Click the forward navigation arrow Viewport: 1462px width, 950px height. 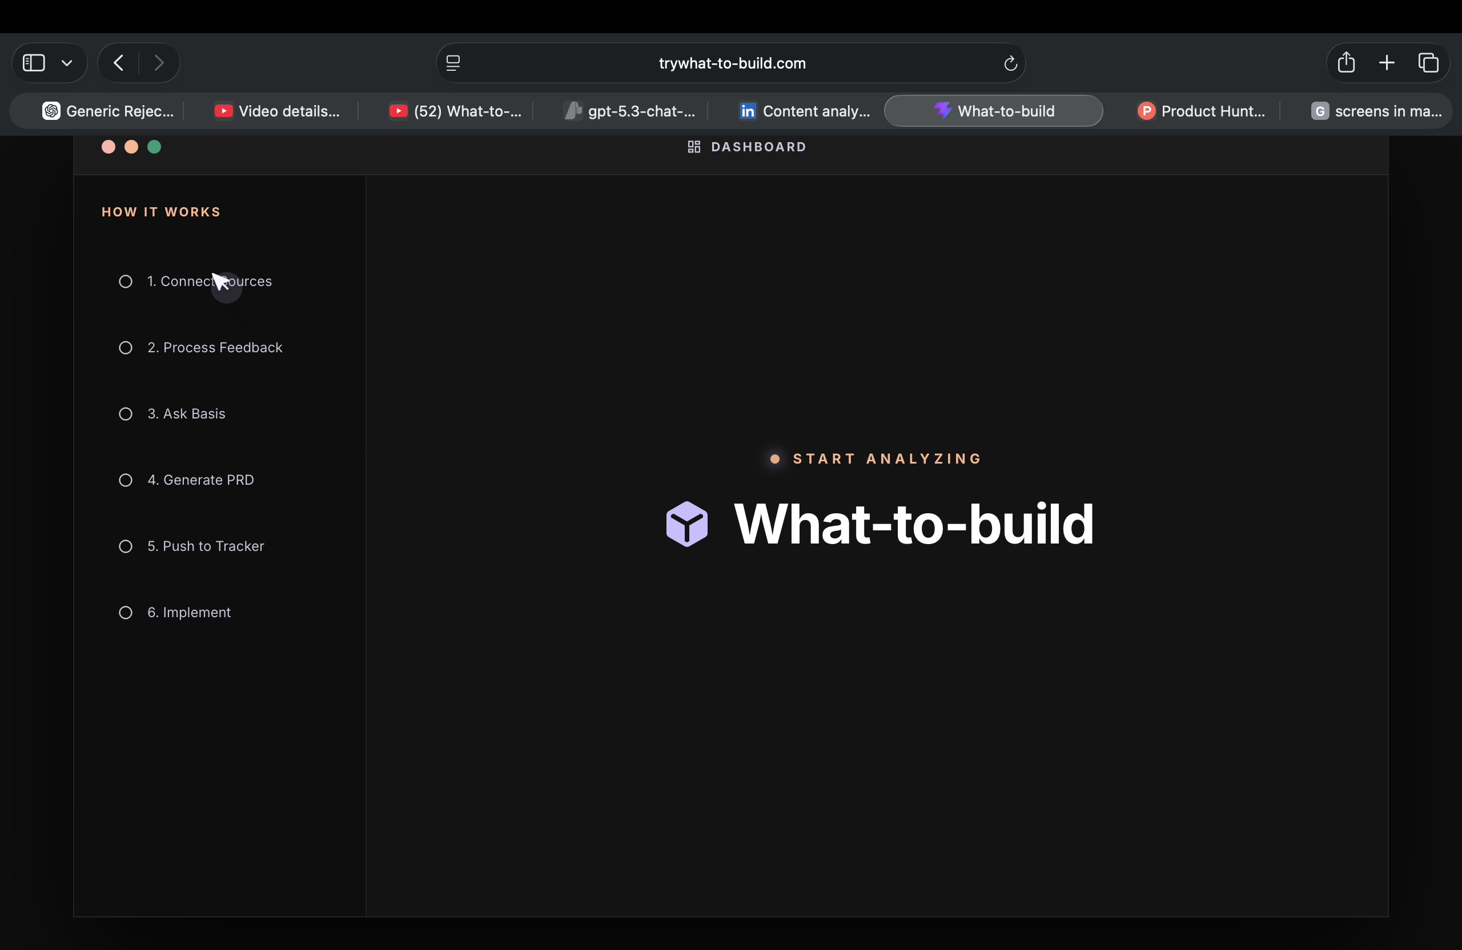coord(159,62)
